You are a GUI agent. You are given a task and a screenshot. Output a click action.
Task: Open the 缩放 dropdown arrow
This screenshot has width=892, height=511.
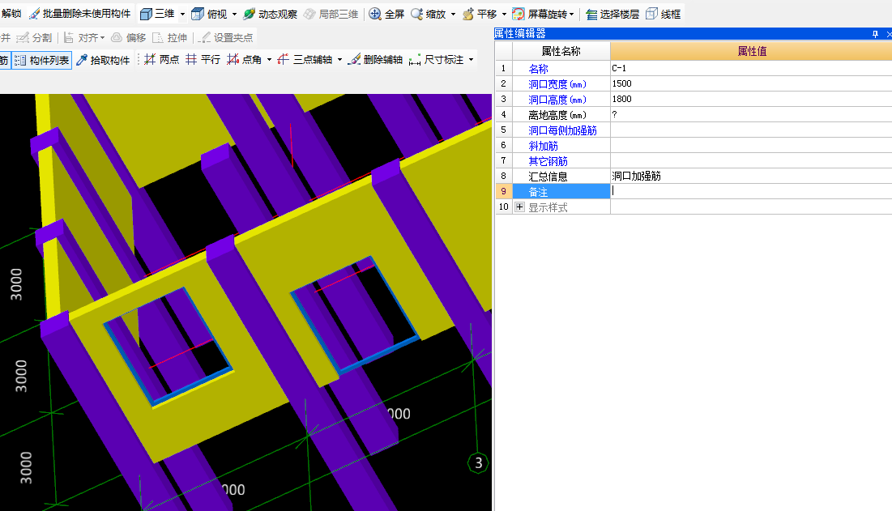pos(454,15)
